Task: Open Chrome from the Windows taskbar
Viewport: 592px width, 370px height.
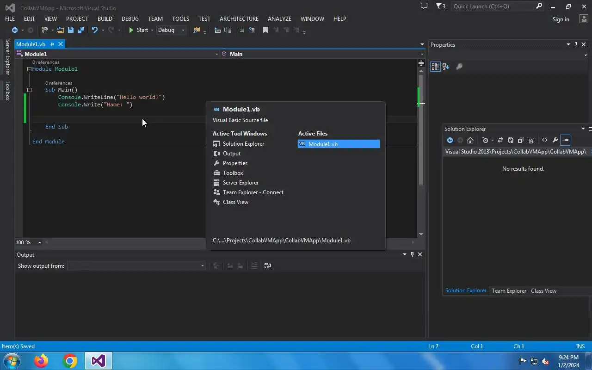Action: click(x=70, y=361)
